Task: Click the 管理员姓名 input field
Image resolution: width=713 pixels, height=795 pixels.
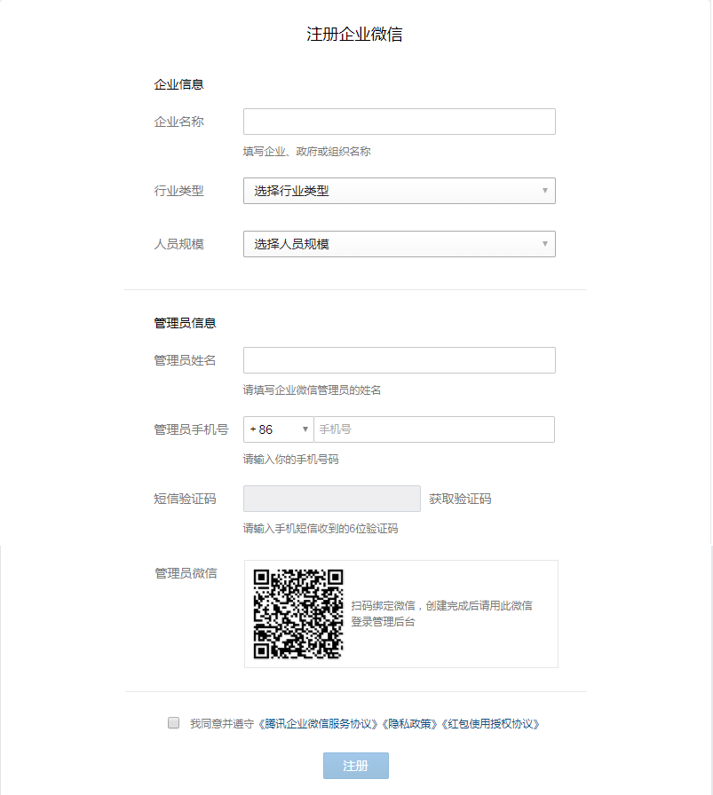Action: pos(400,360)
